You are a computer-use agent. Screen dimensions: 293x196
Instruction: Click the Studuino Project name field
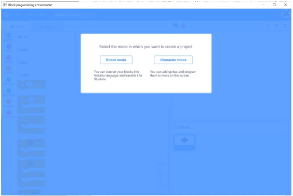pos(75,14)
